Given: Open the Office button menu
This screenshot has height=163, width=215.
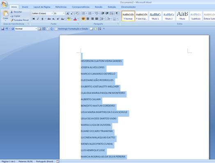Looking at the screenshot, I should coord(4,4).
